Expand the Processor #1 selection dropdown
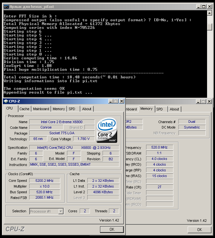Image resolution: width=215 pixels, height=238 pixels. pyautogui.click(x=61, y=211)
